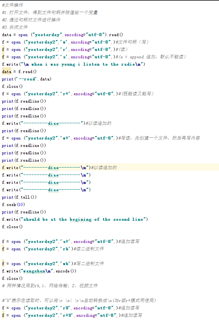The image size is (219, 323).
Task: Click the open line with mode 'r+U'
Action: pos(72,315)
